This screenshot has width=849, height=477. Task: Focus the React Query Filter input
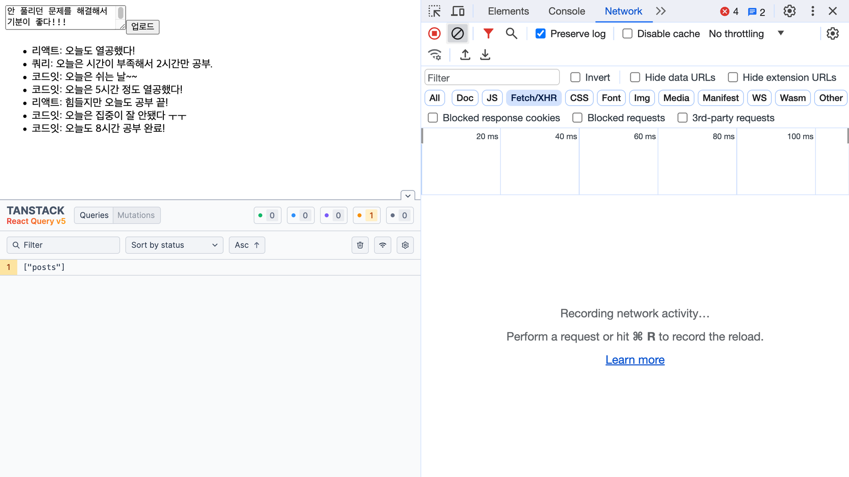point(63,245)
